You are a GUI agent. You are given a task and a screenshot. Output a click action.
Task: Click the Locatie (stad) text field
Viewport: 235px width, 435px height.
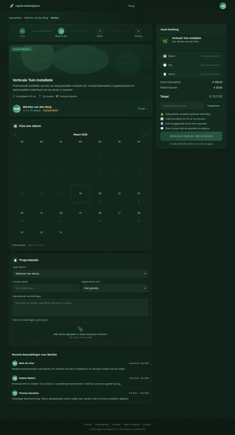coord(46,288)
